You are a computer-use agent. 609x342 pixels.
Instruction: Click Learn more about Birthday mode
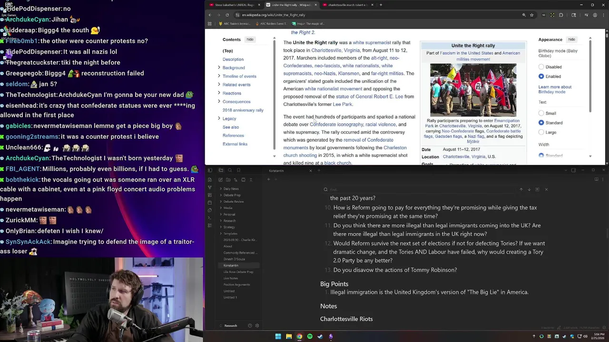click(x=555, y=89)
